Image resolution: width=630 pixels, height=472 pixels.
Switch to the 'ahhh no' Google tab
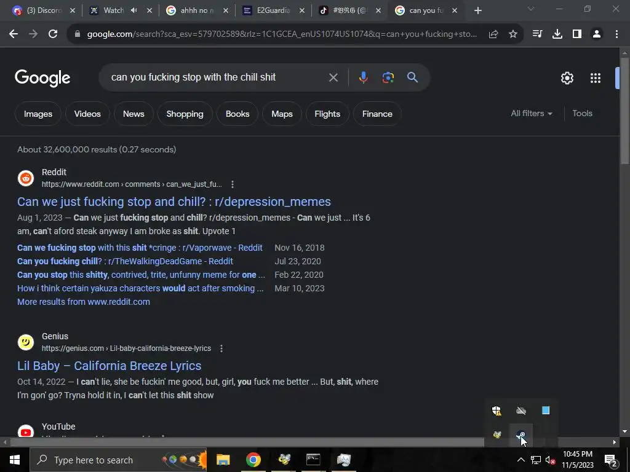tap(197, 11)
